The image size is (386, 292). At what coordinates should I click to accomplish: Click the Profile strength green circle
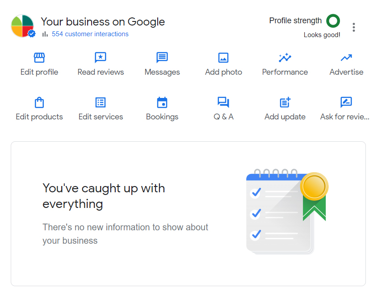(333, 21)
